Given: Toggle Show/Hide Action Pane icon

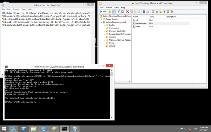Looking at the screenshot, I should [148, 12].
